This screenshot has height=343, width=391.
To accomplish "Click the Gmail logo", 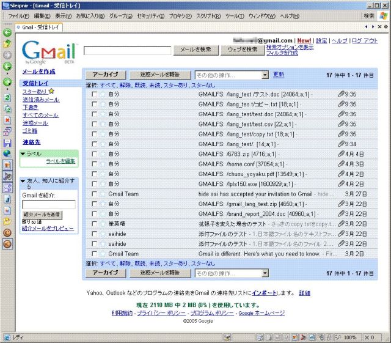I will point(48,53).
